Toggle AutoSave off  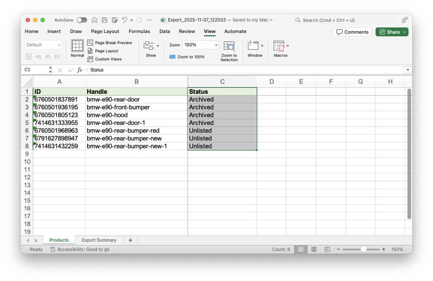coord(82,19)
